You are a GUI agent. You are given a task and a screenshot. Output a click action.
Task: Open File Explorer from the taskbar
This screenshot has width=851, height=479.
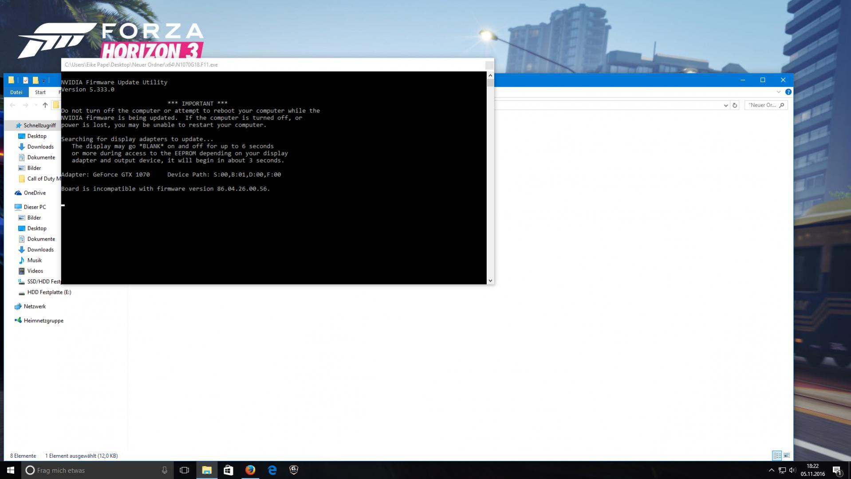[x=207, y=470]
